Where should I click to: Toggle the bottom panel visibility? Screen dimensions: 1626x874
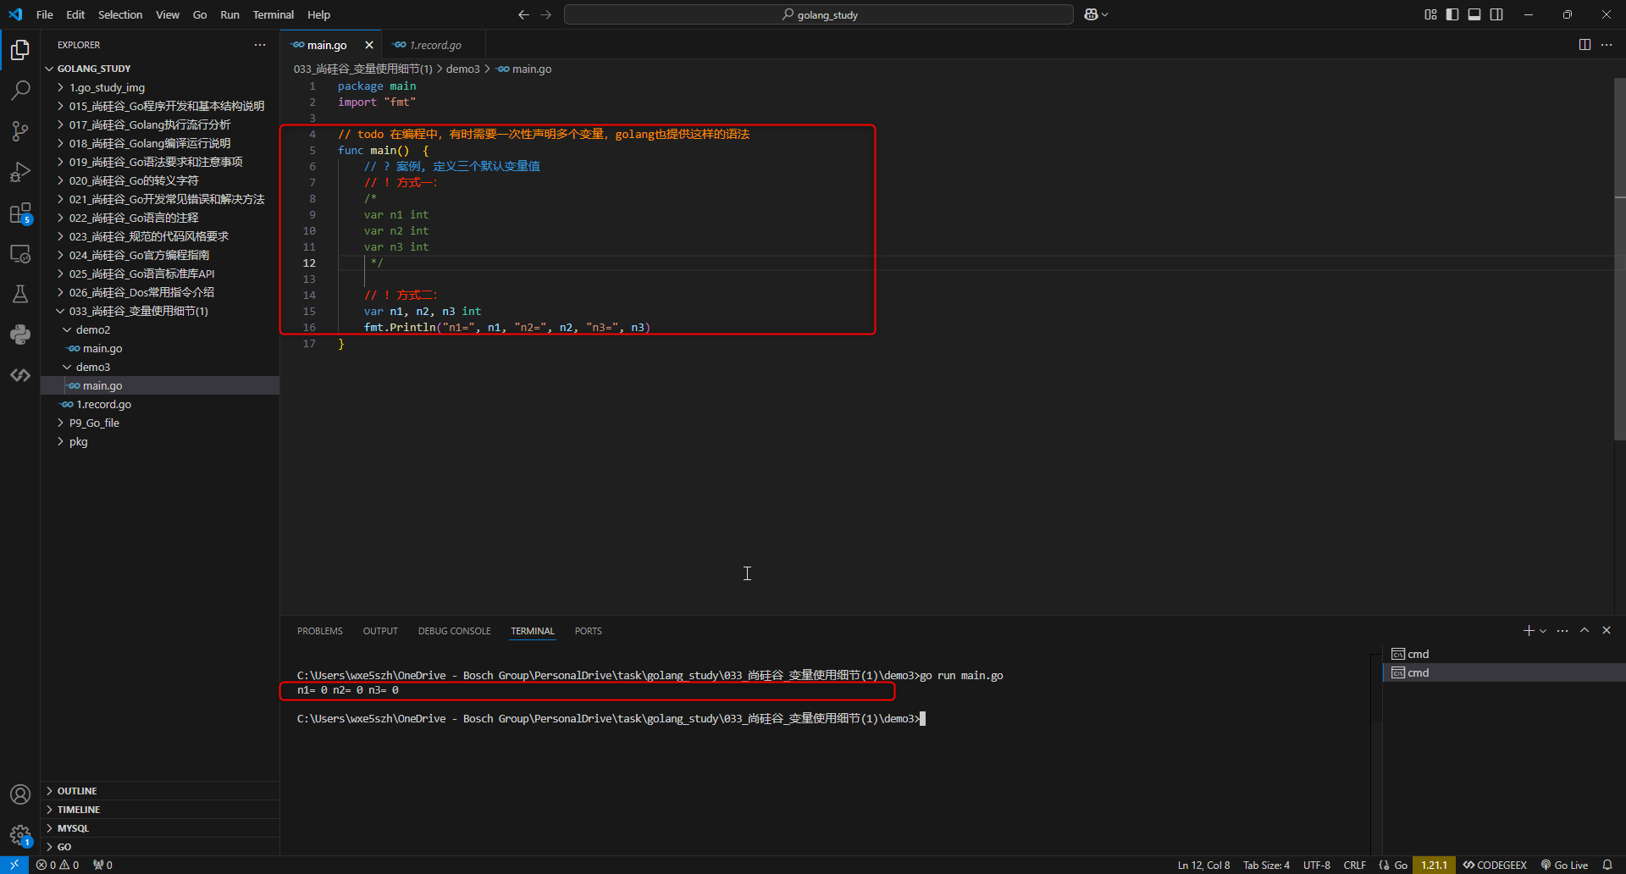[x=1474, y=14]
